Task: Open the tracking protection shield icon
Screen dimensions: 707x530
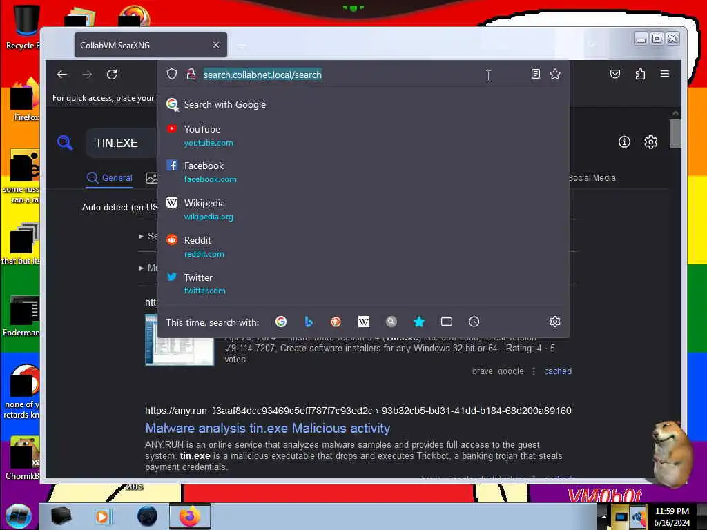Action: click(x=172, y=74)
